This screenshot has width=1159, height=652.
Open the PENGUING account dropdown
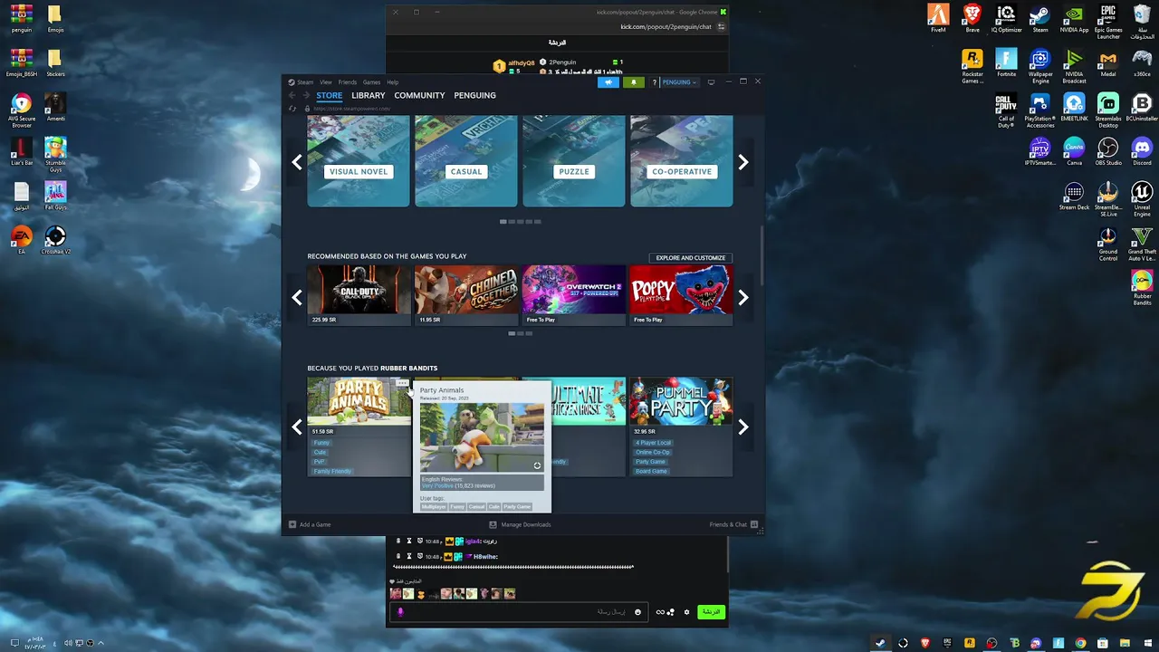tap(679, 82)
